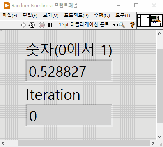Close the Random Number.vi window
This screenshot has width=163, height=147.
point(154,5)
